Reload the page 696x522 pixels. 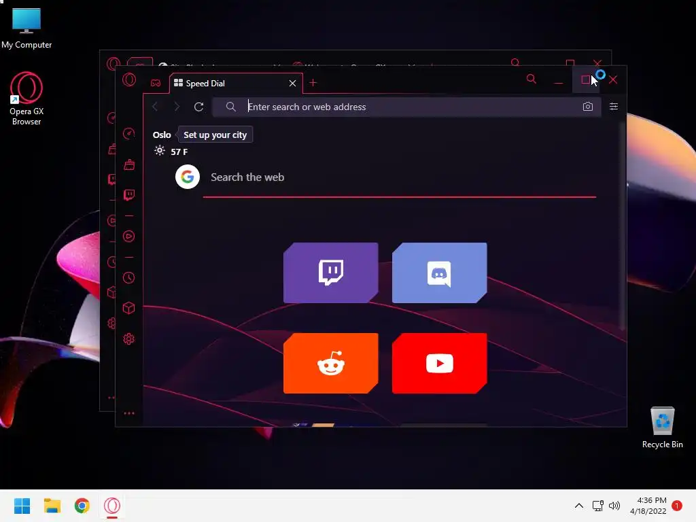click(x=199, y=107)
